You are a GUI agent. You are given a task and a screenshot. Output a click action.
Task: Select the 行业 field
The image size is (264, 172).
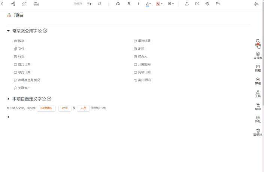click(x=19, y=56)
